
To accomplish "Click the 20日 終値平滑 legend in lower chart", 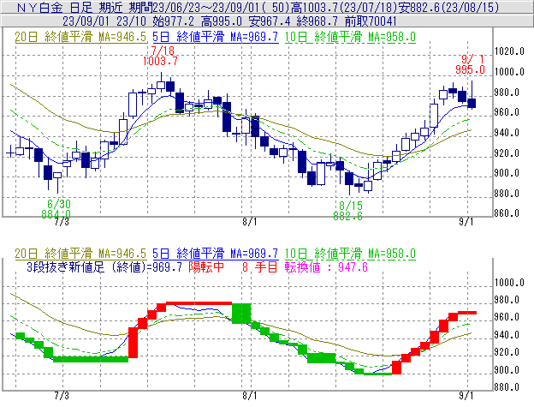I will coord(80,254).
